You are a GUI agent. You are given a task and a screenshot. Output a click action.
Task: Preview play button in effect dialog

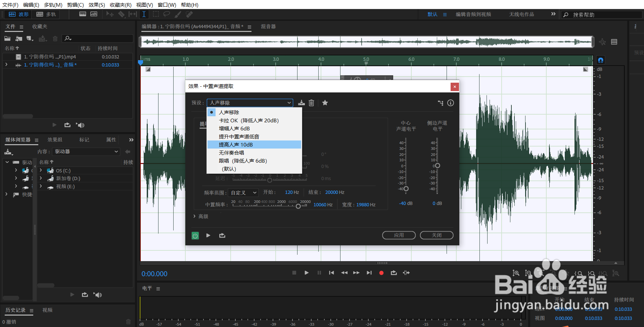coord(208,236)
